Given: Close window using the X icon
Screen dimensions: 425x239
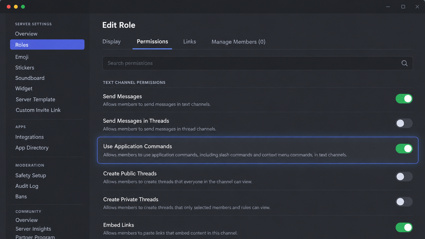Looking at the screenshot, I should coord(417,7).
